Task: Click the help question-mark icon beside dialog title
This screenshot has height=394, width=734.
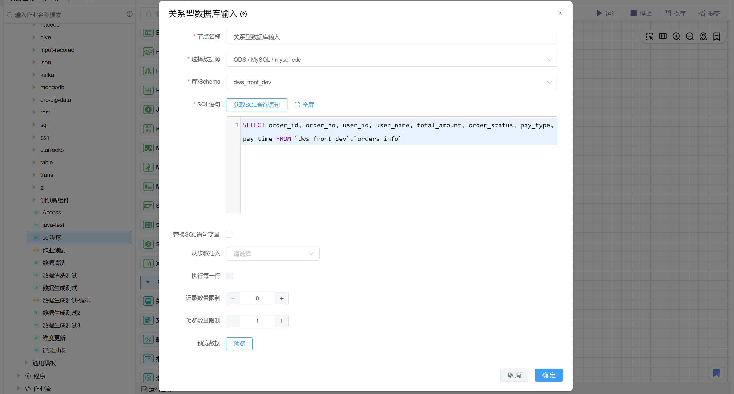Action: (243, 14)
